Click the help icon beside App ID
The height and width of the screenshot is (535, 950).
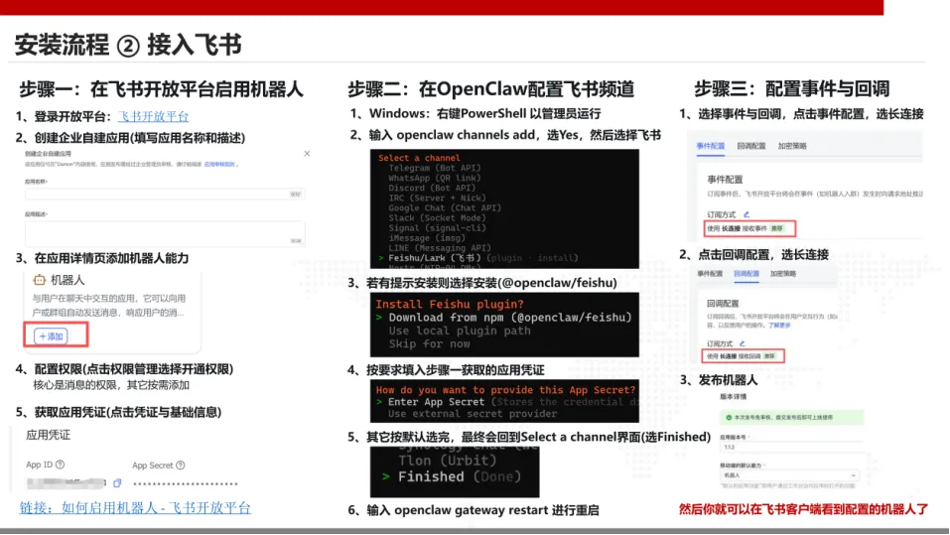pyautogui.click(x=60, y=465)
